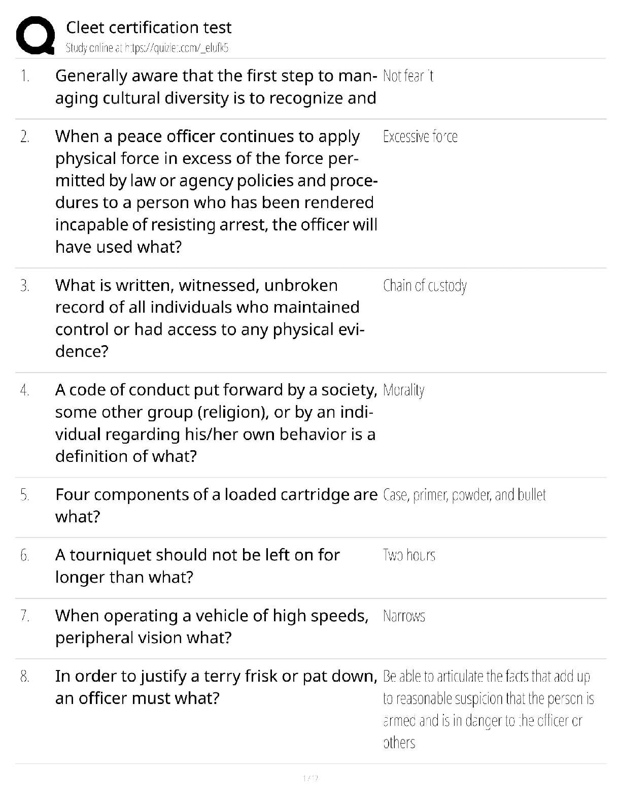
Task: Select 'Case, primer, powder, and bullet' answer
Action: click(x=464, y=495)
